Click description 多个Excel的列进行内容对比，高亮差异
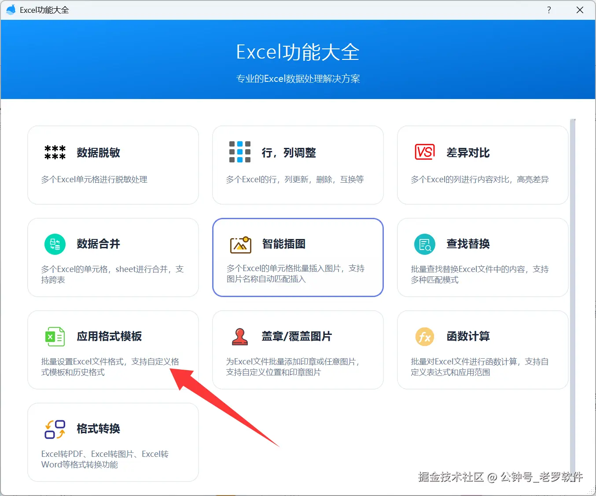 [x=480, y=180]
